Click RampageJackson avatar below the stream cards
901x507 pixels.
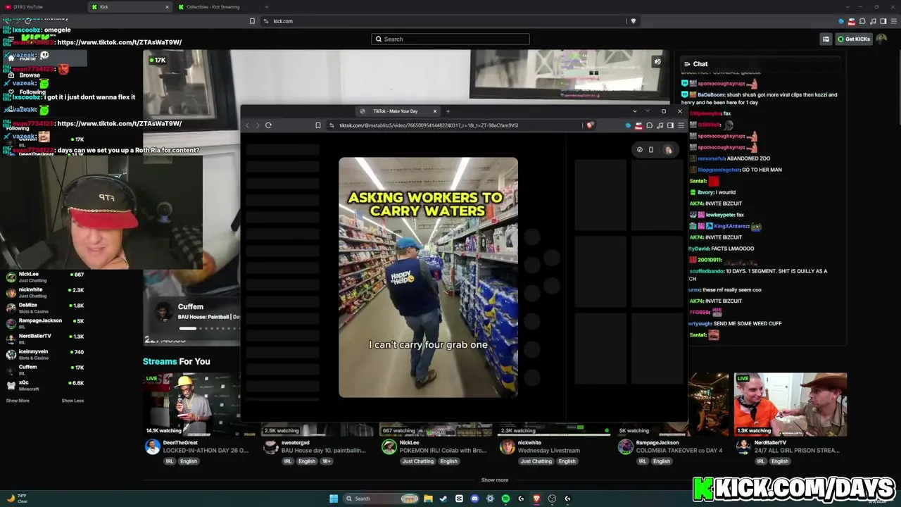(625, 446)
